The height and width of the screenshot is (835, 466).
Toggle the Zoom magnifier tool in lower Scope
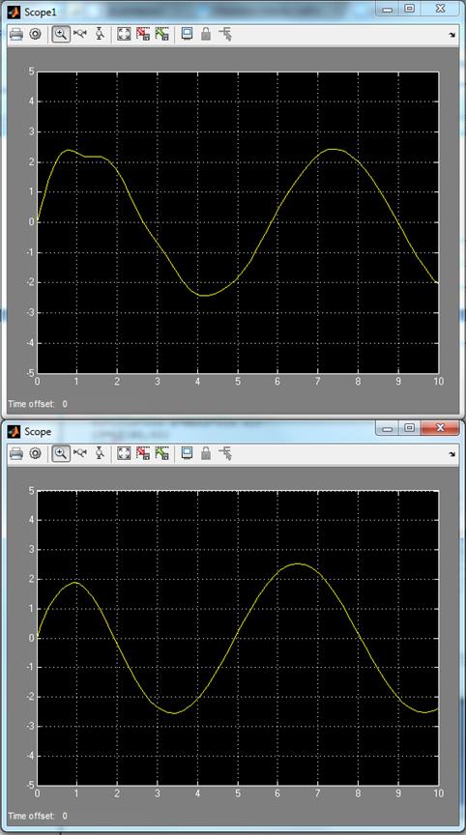pyautogui.click(x=61, y=453)
